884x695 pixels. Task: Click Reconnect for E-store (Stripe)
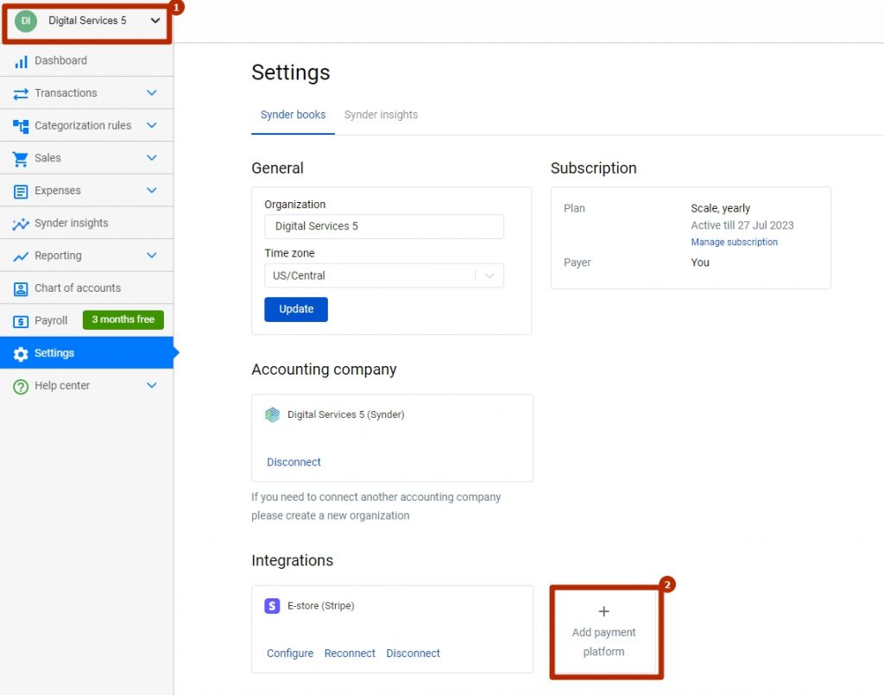350,654
